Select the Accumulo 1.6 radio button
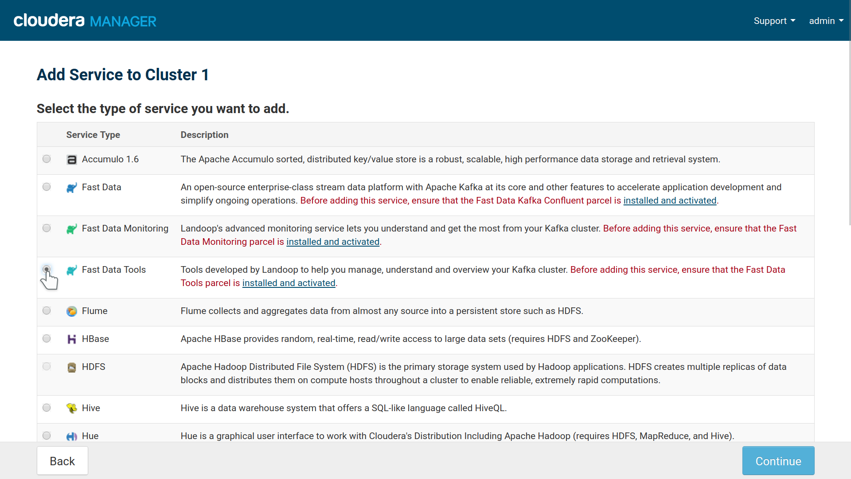 pyautogui.click(x=47, y=159)
